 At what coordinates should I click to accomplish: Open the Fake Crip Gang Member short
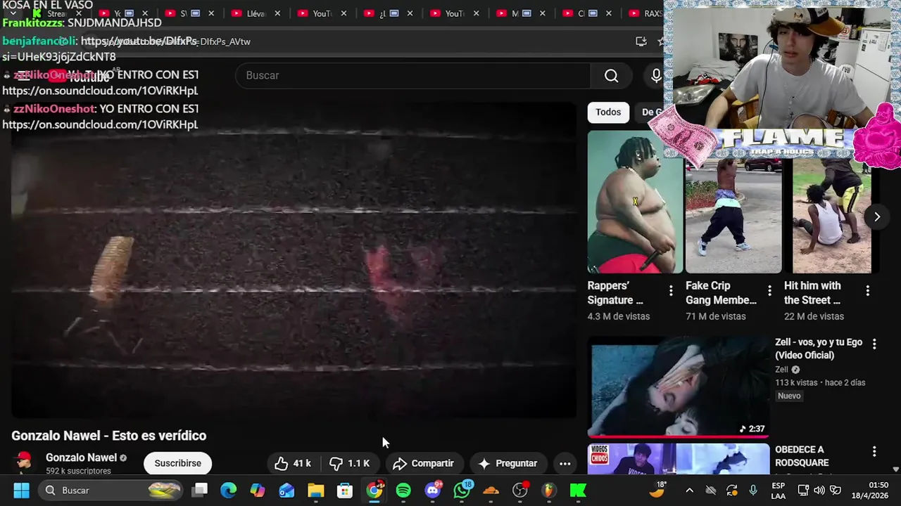tap(733, 216)
